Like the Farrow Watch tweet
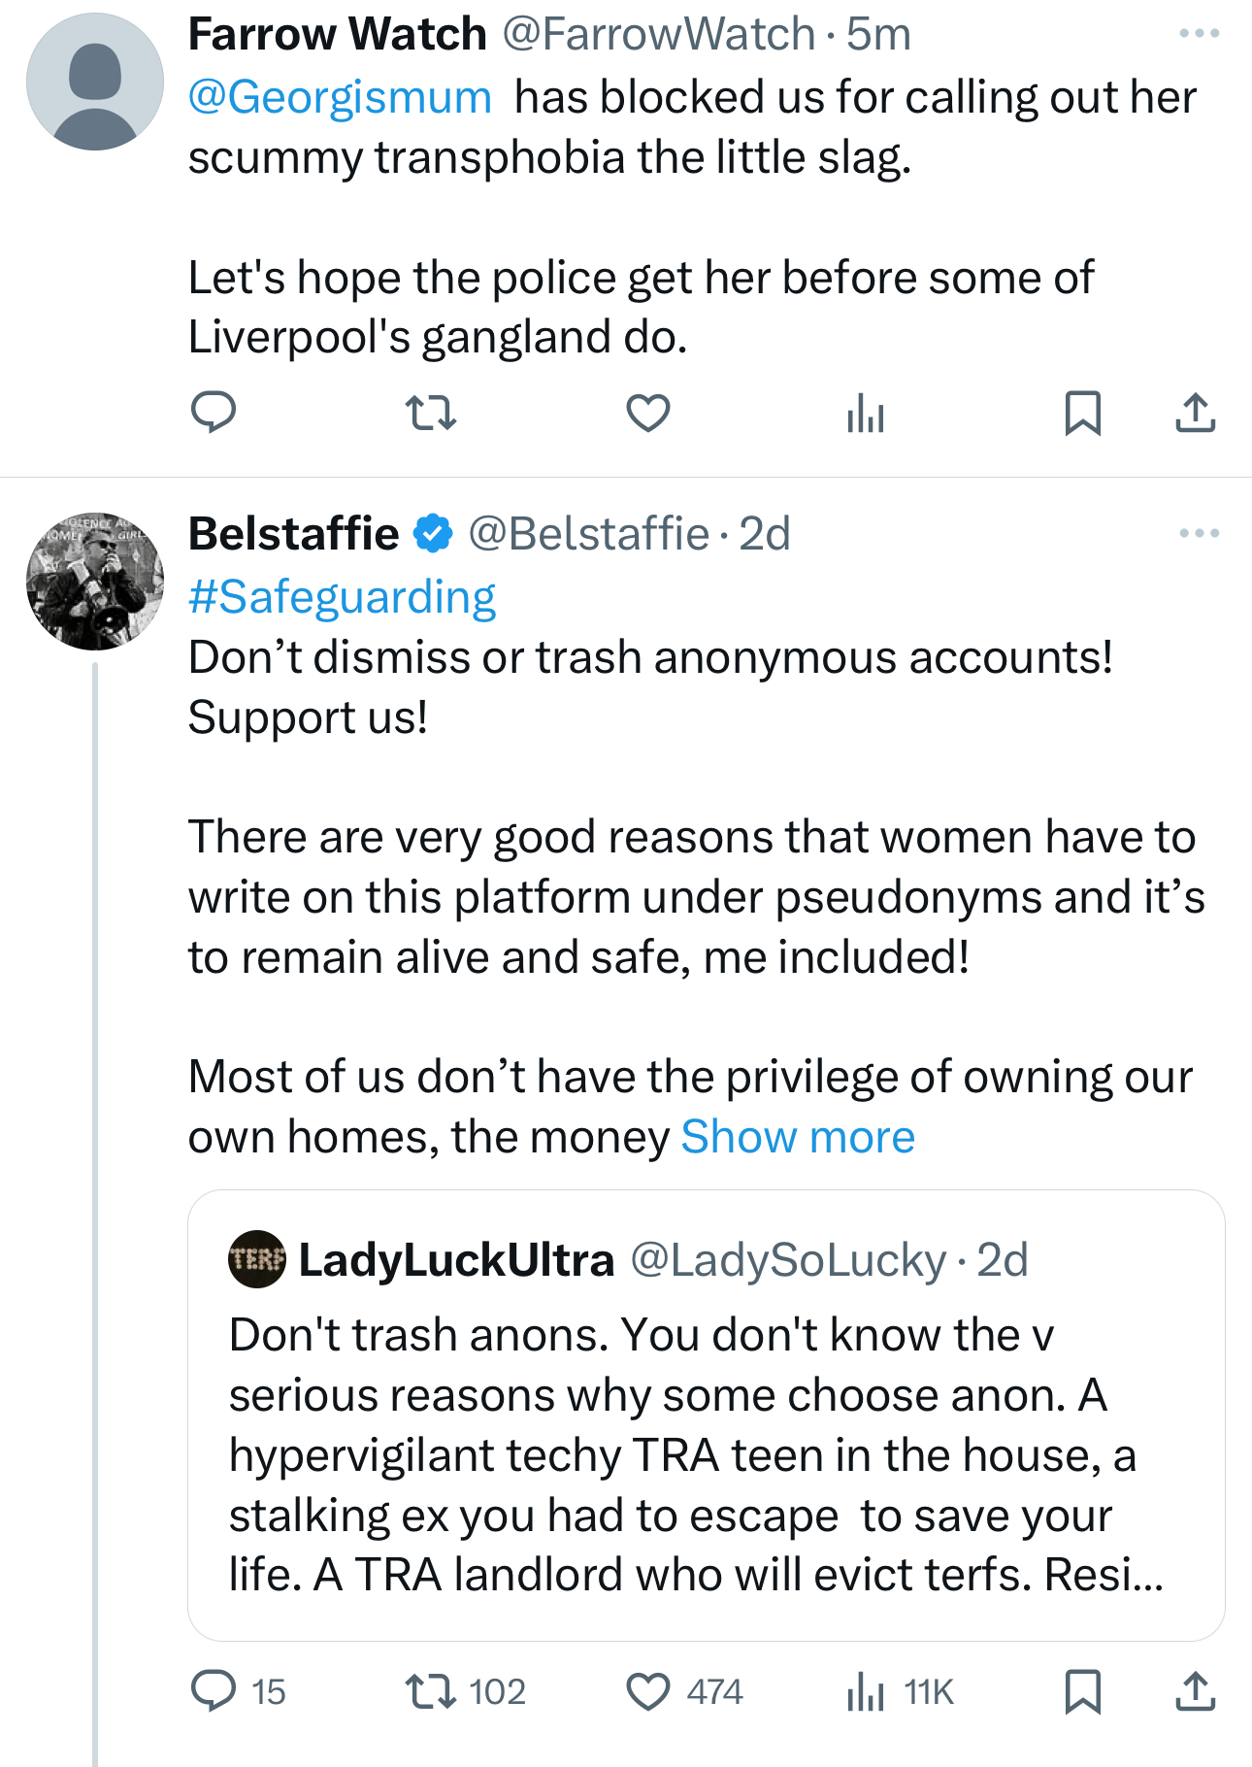The width and height of the screenshot is (1252, 1767). pos(647,413)
